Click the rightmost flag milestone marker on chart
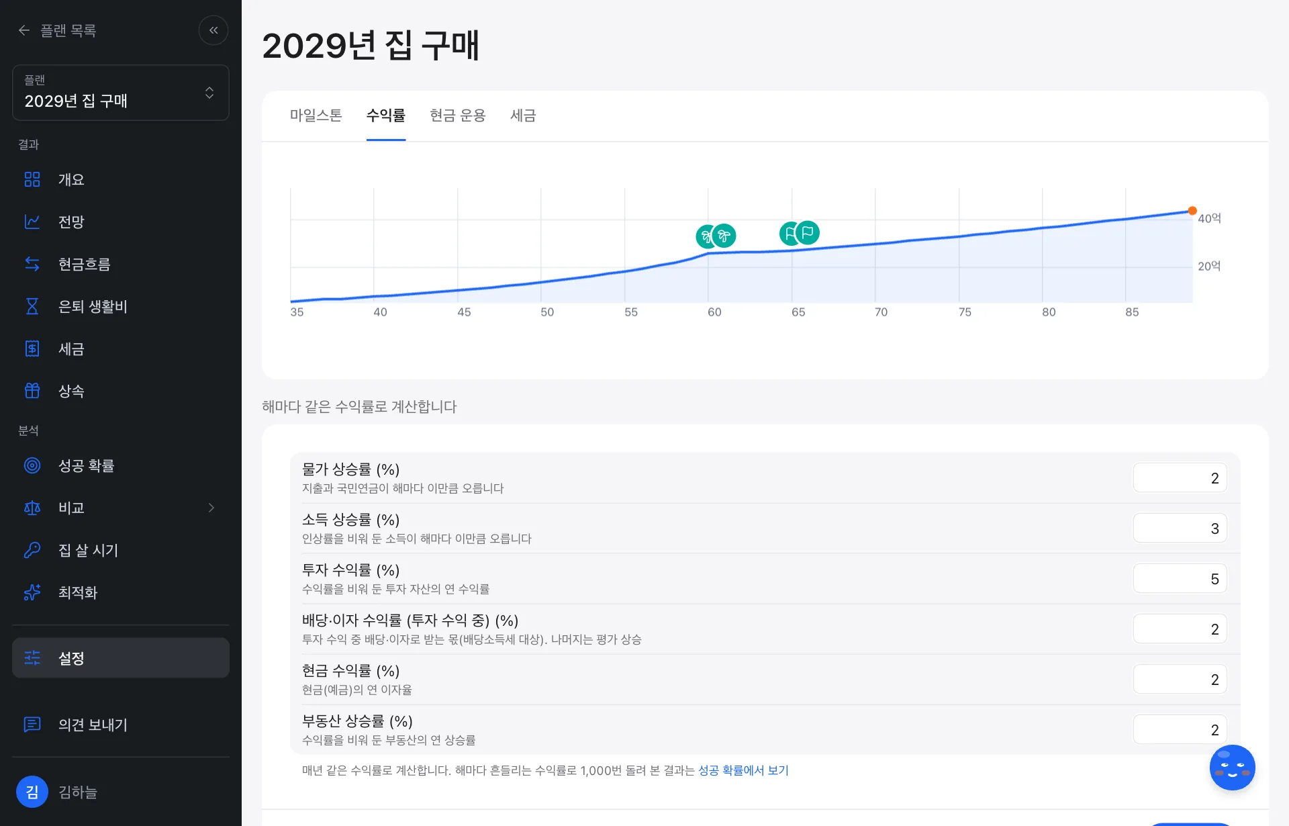The image size is (1289, 826). 808,233
